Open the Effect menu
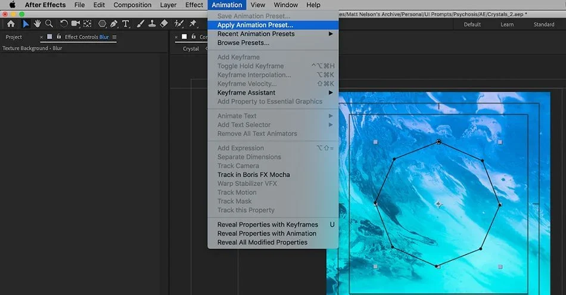 click(194, 5)
